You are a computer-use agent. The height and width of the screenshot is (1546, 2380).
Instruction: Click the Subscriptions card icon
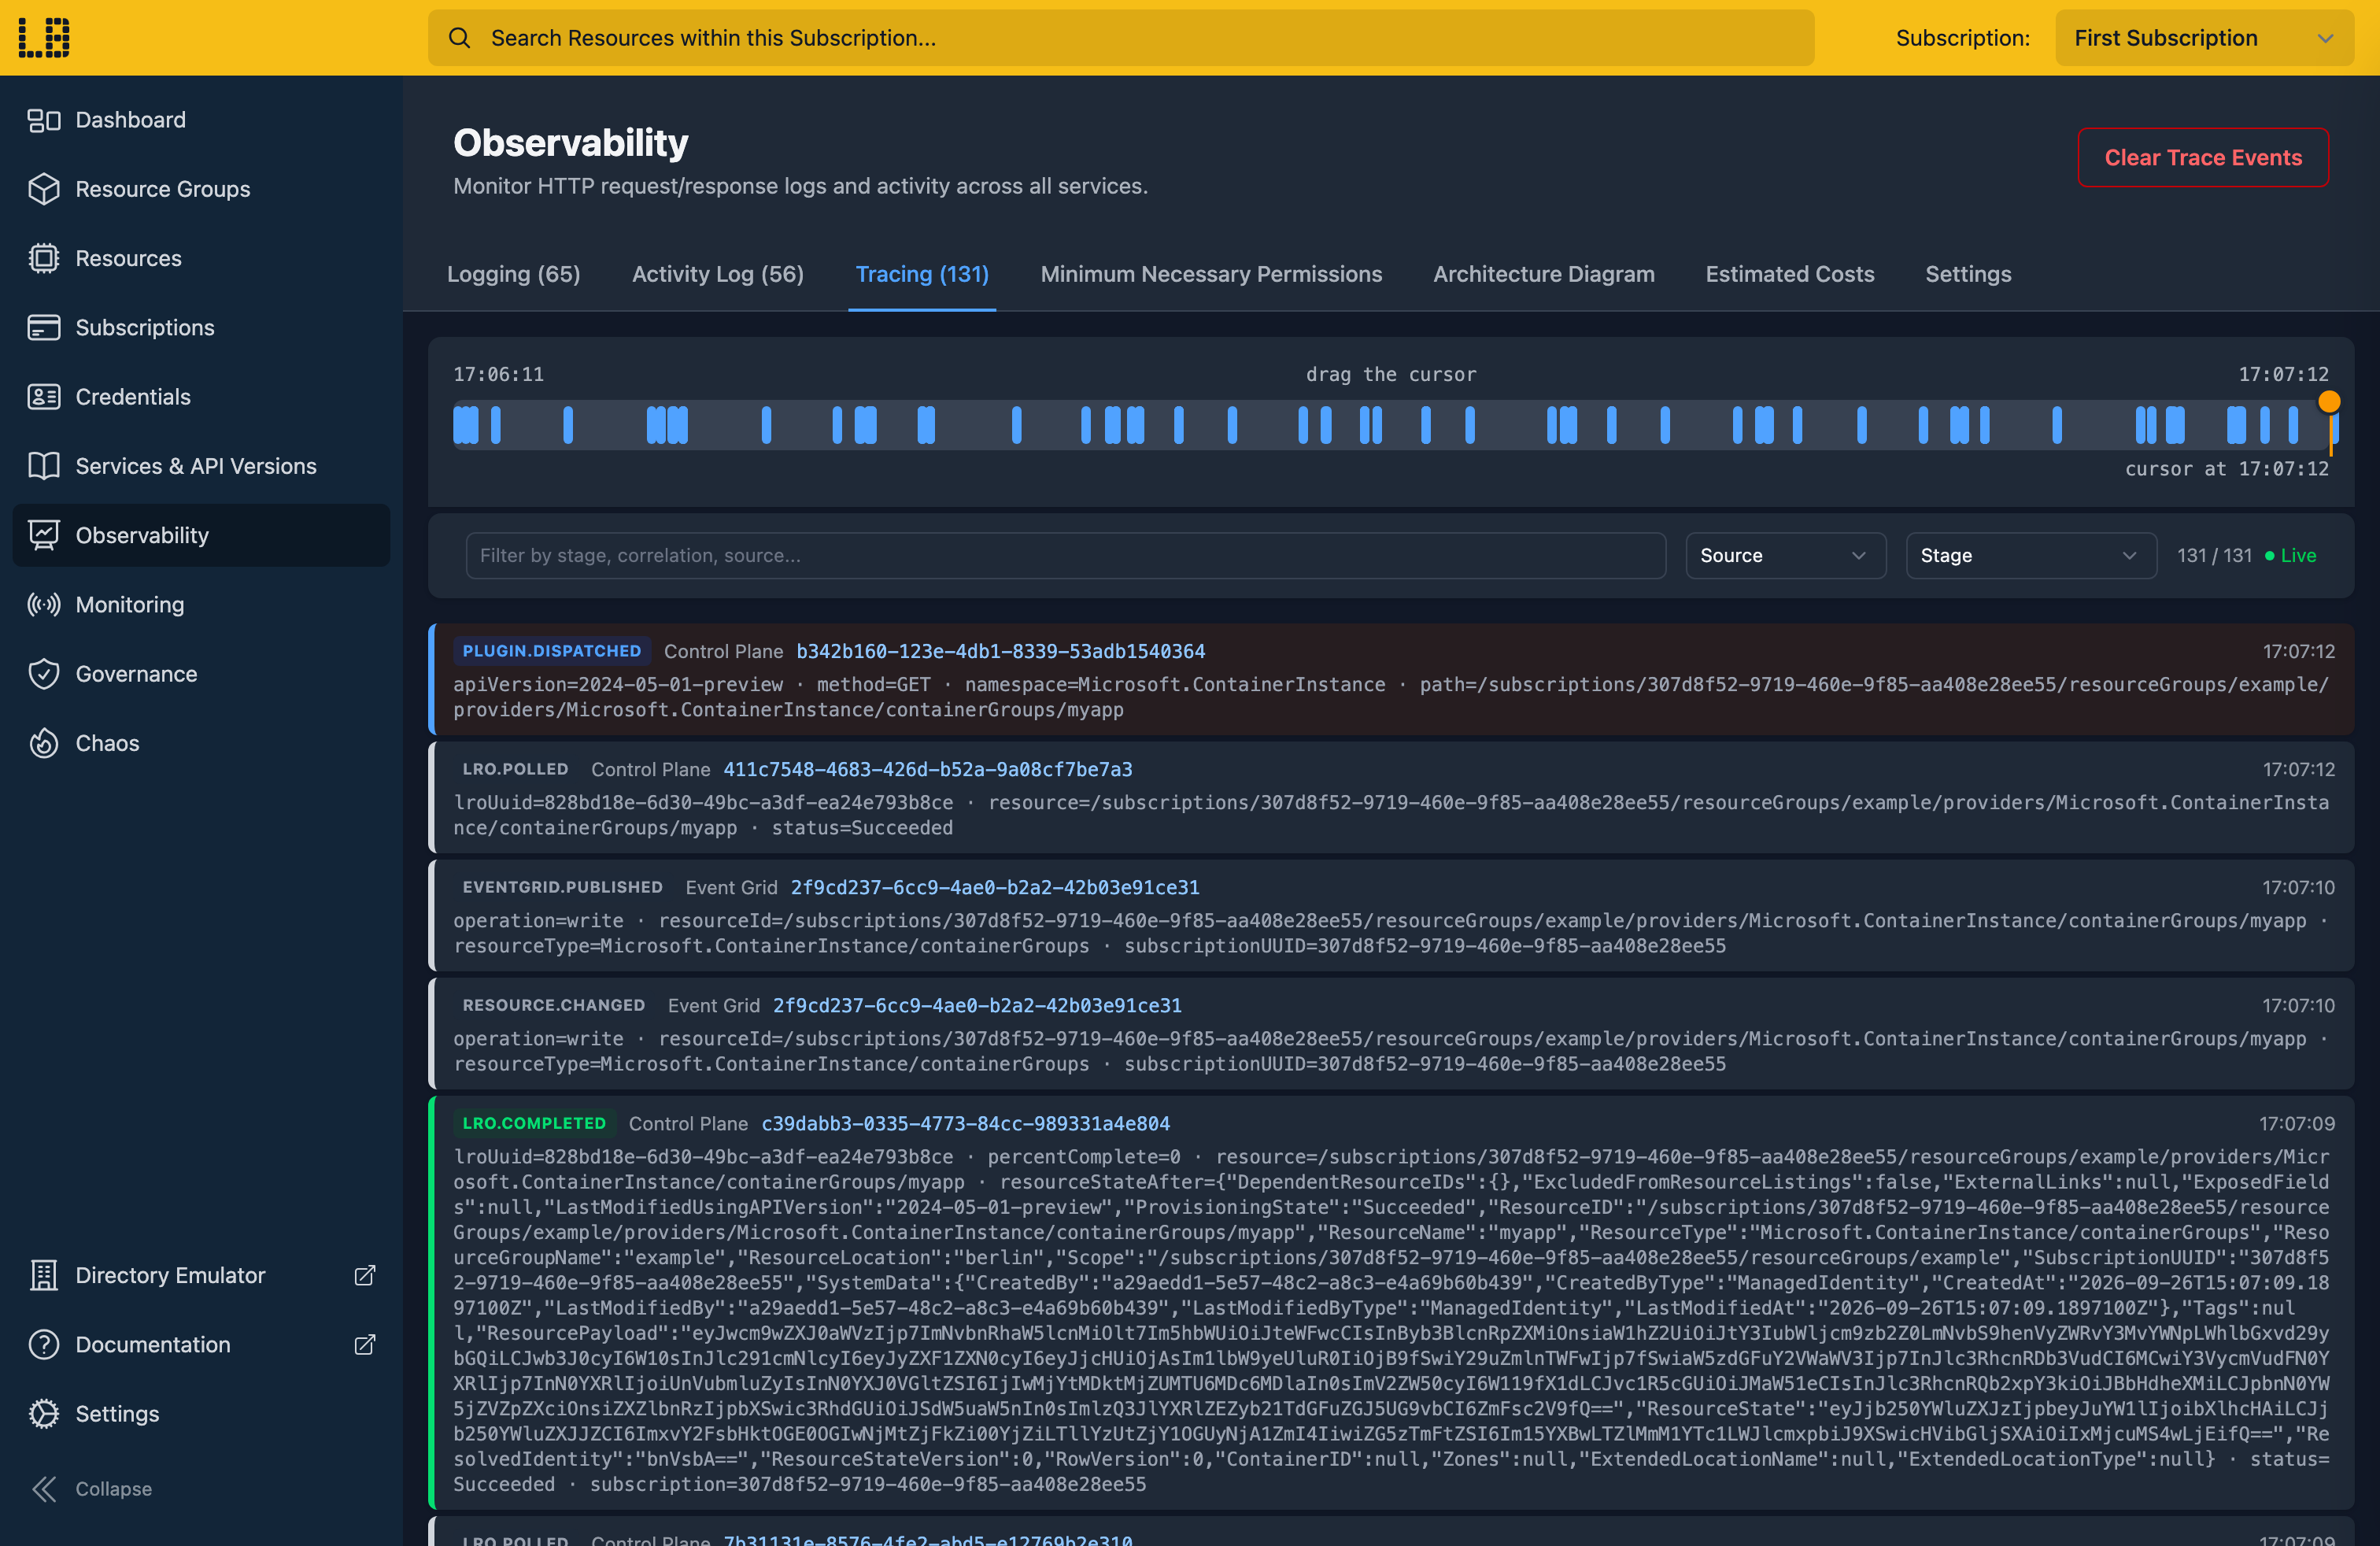pos(44,327)
